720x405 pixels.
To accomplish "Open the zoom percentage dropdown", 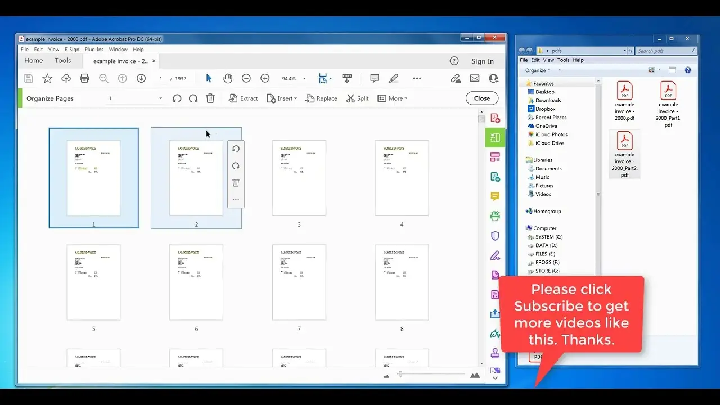I will click(x=295, y=79).
